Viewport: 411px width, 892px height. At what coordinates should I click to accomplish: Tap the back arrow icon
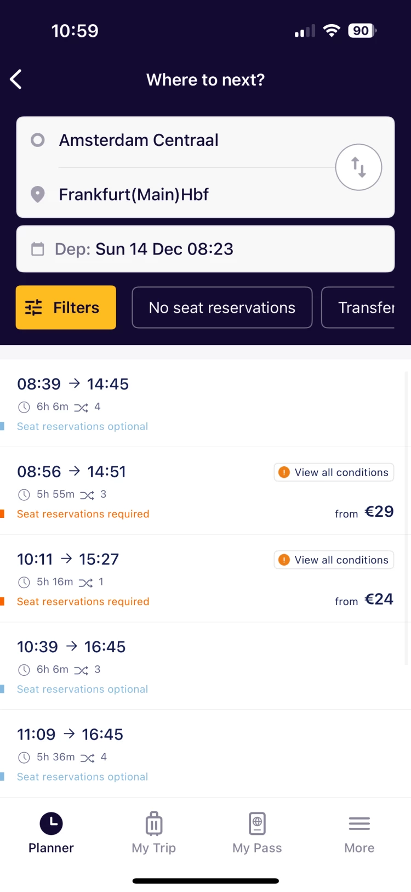click(x=16, y=80)
